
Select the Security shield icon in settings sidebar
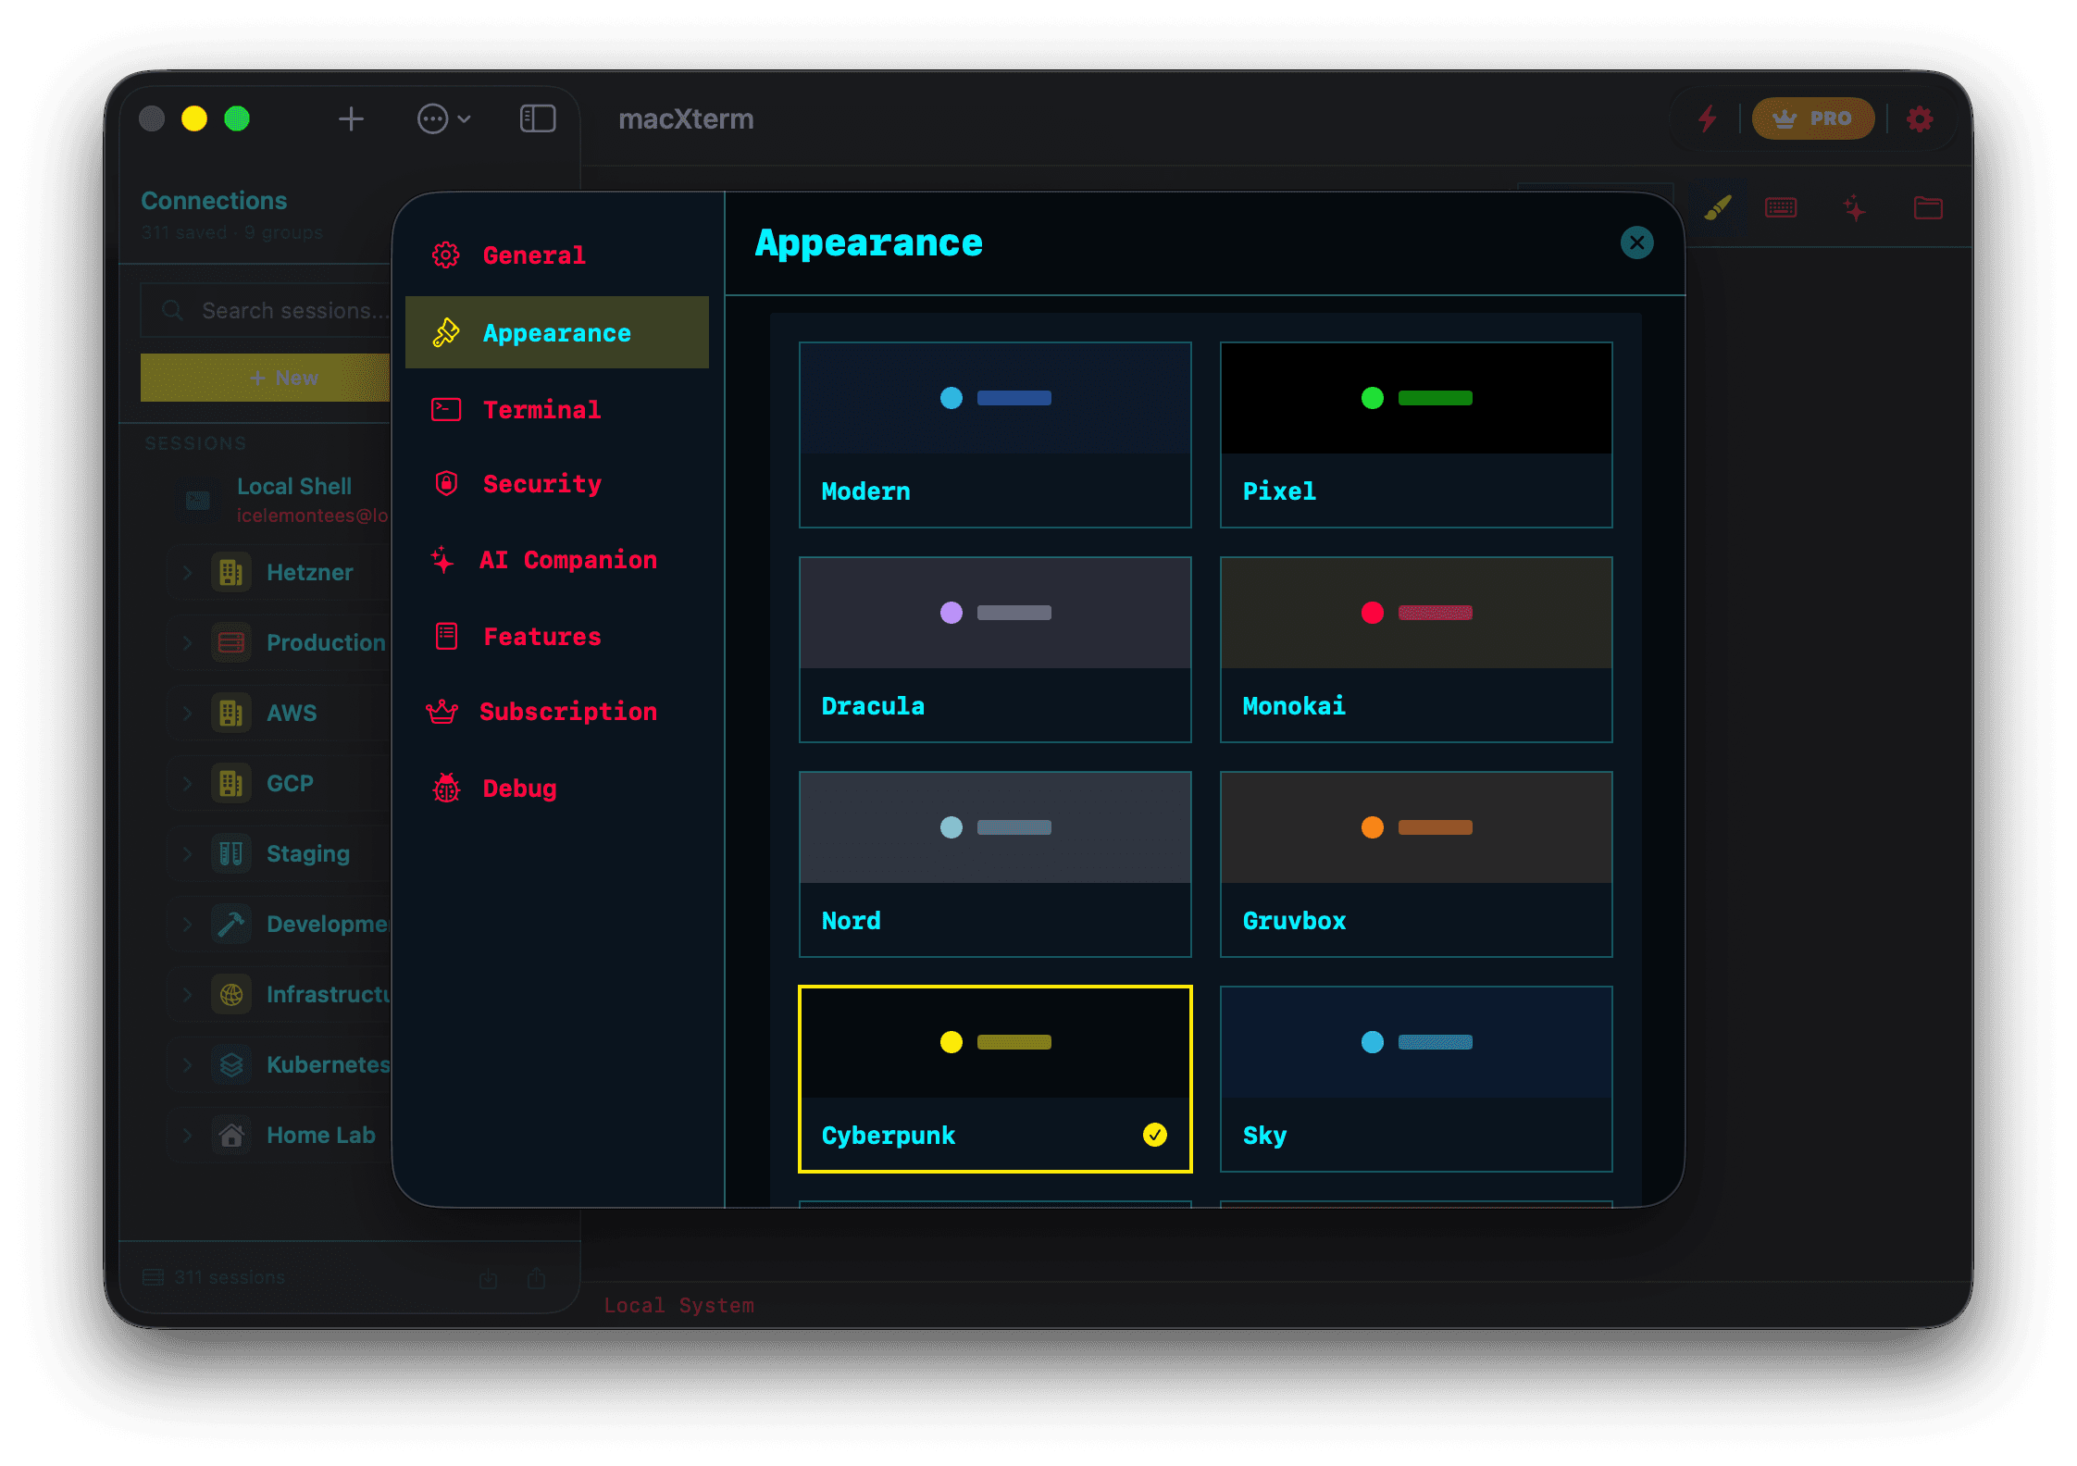tap(446, 484)
